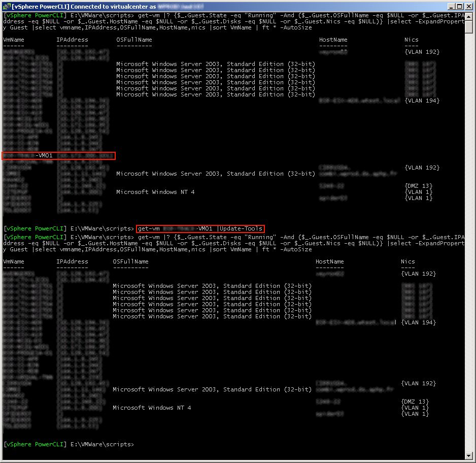Click the vertical scrollbar thumb
Screen dimensions: 476x463
pos(469,27)
